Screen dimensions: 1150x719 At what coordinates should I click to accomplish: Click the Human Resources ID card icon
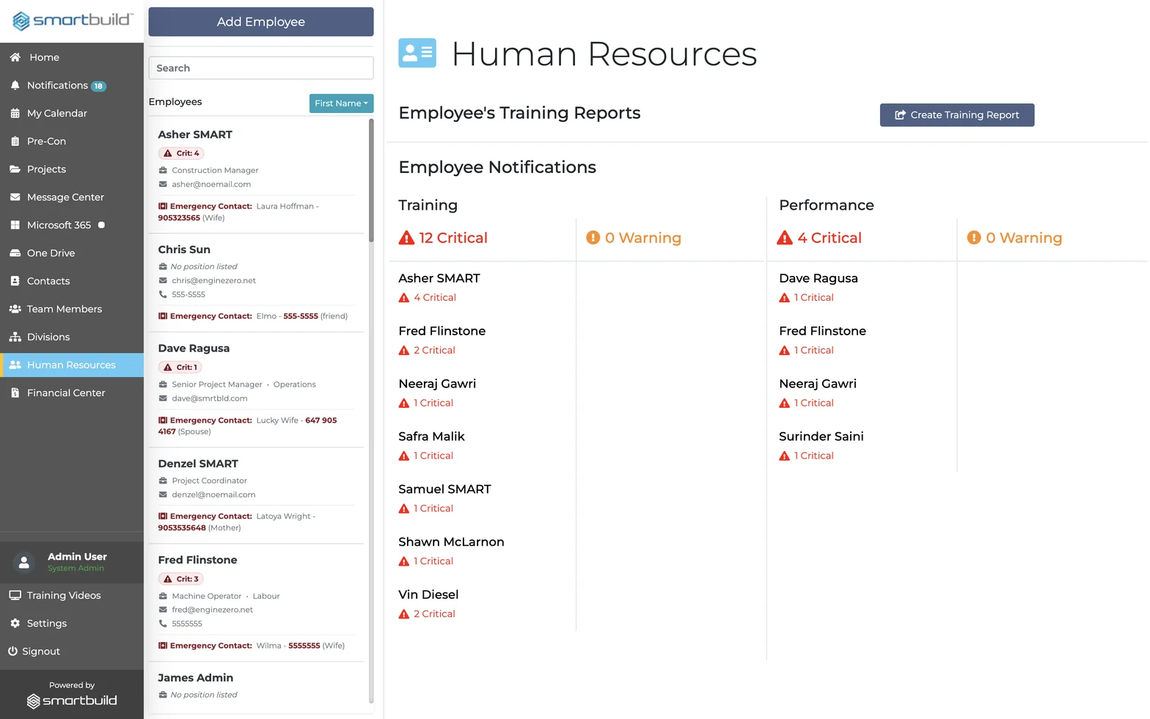point(417,53)
